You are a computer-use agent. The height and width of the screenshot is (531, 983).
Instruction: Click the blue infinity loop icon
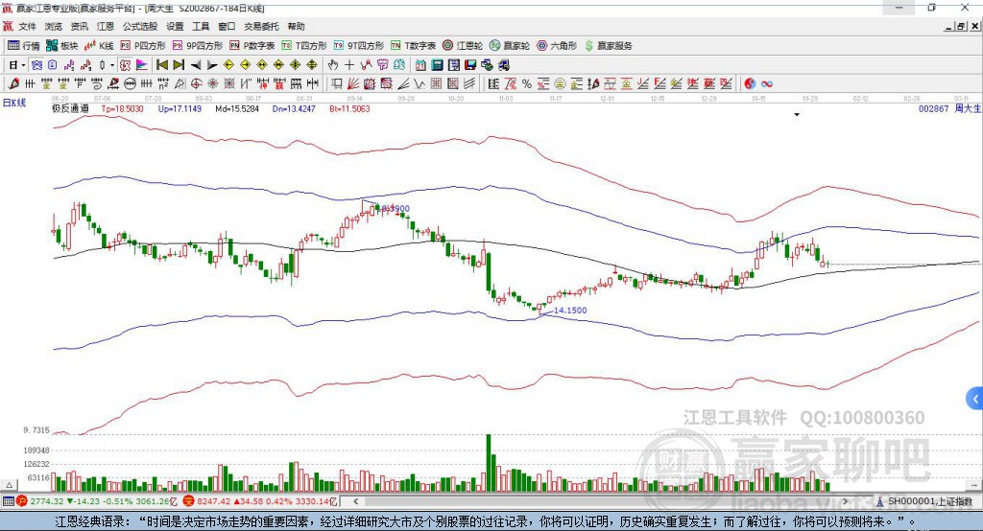pos(767,84)
